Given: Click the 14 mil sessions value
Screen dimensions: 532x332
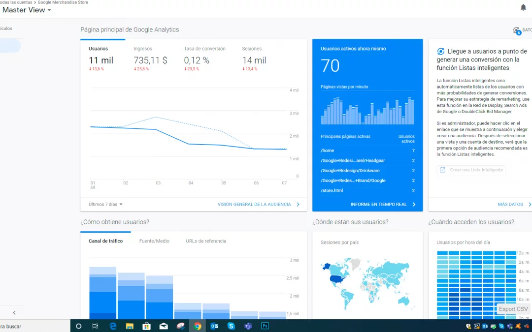Looking at the screenshot, I should click(x=254, y=60).
